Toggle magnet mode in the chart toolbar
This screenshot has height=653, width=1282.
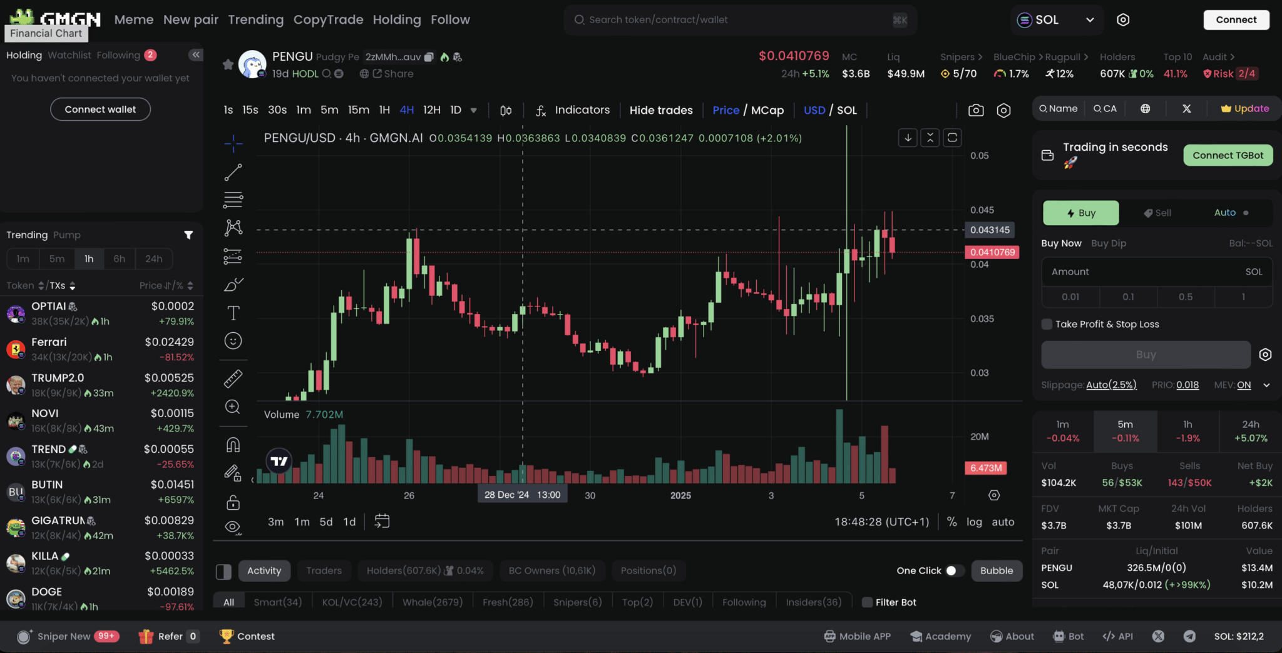tap(233, 444)
